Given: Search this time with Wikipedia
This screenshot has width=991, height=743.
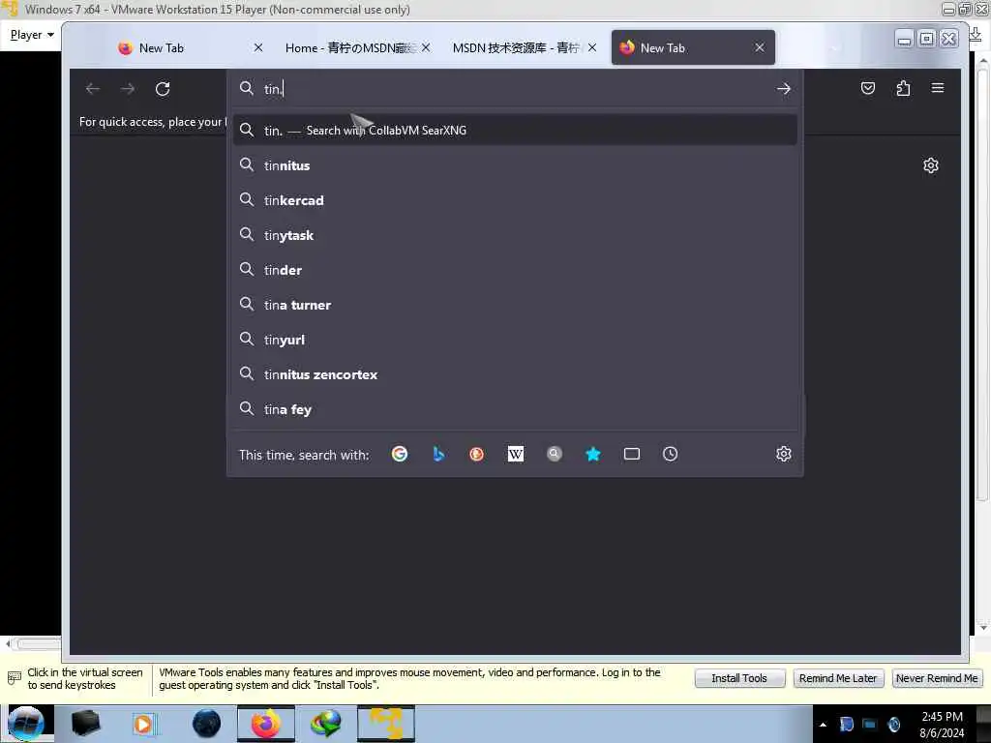Looking at the screenshot, I should pyautogui.click(x=516, y=454).
